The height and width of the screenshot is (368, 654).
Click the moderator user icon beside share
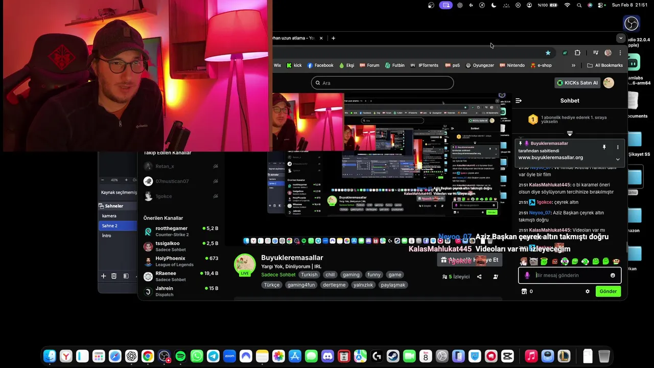click(x=496, y=277)
